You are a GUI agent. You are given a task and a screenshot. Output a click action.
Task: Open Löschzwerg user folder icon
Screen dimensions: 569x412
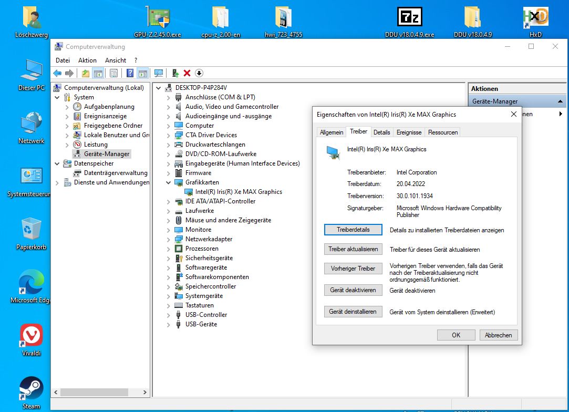pyautogui.click(x=32, y=22)
